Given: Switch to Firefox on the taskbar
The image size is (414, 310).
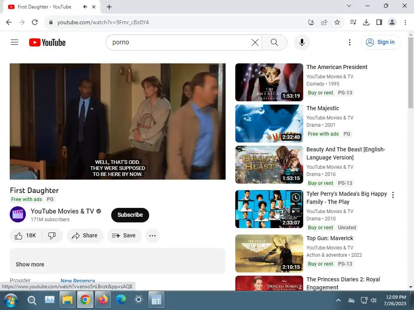Looking at the screenshot, I should [x=103, y=300].
